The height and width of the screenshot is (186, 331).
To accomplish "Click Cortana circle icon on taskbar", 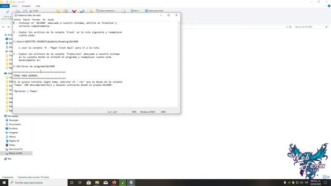I will pos(71,182).
